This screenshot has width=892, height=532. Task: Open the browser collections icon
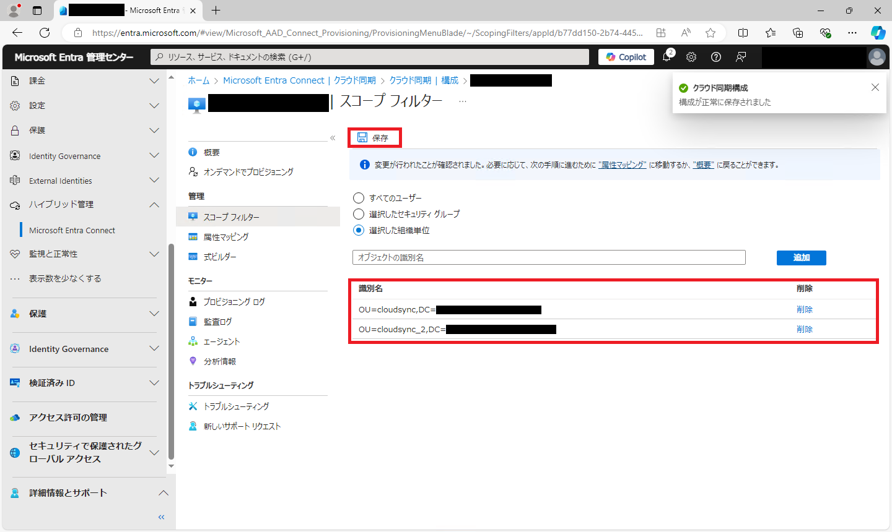click(798, 33)
